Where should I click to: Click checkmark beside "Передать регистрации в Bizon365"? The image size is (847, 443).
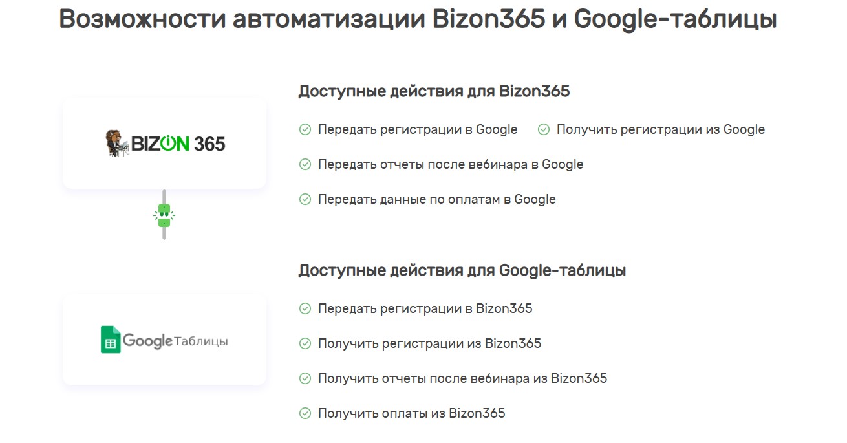[305, 308]
